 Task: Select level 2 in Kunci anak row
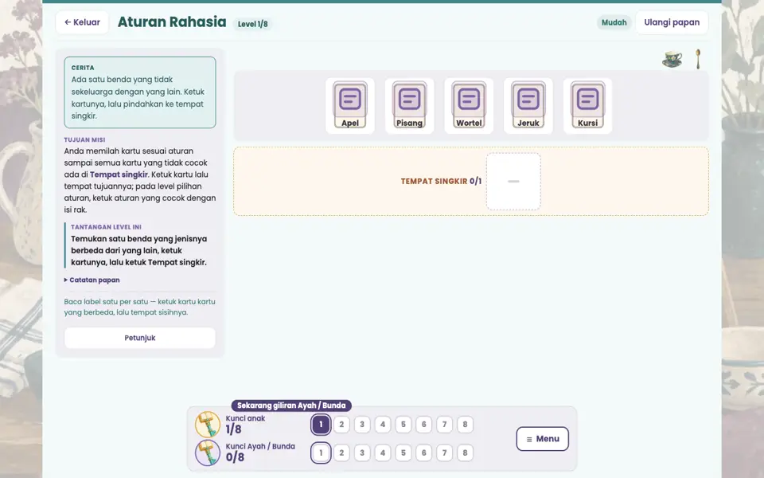pos(341,425)
